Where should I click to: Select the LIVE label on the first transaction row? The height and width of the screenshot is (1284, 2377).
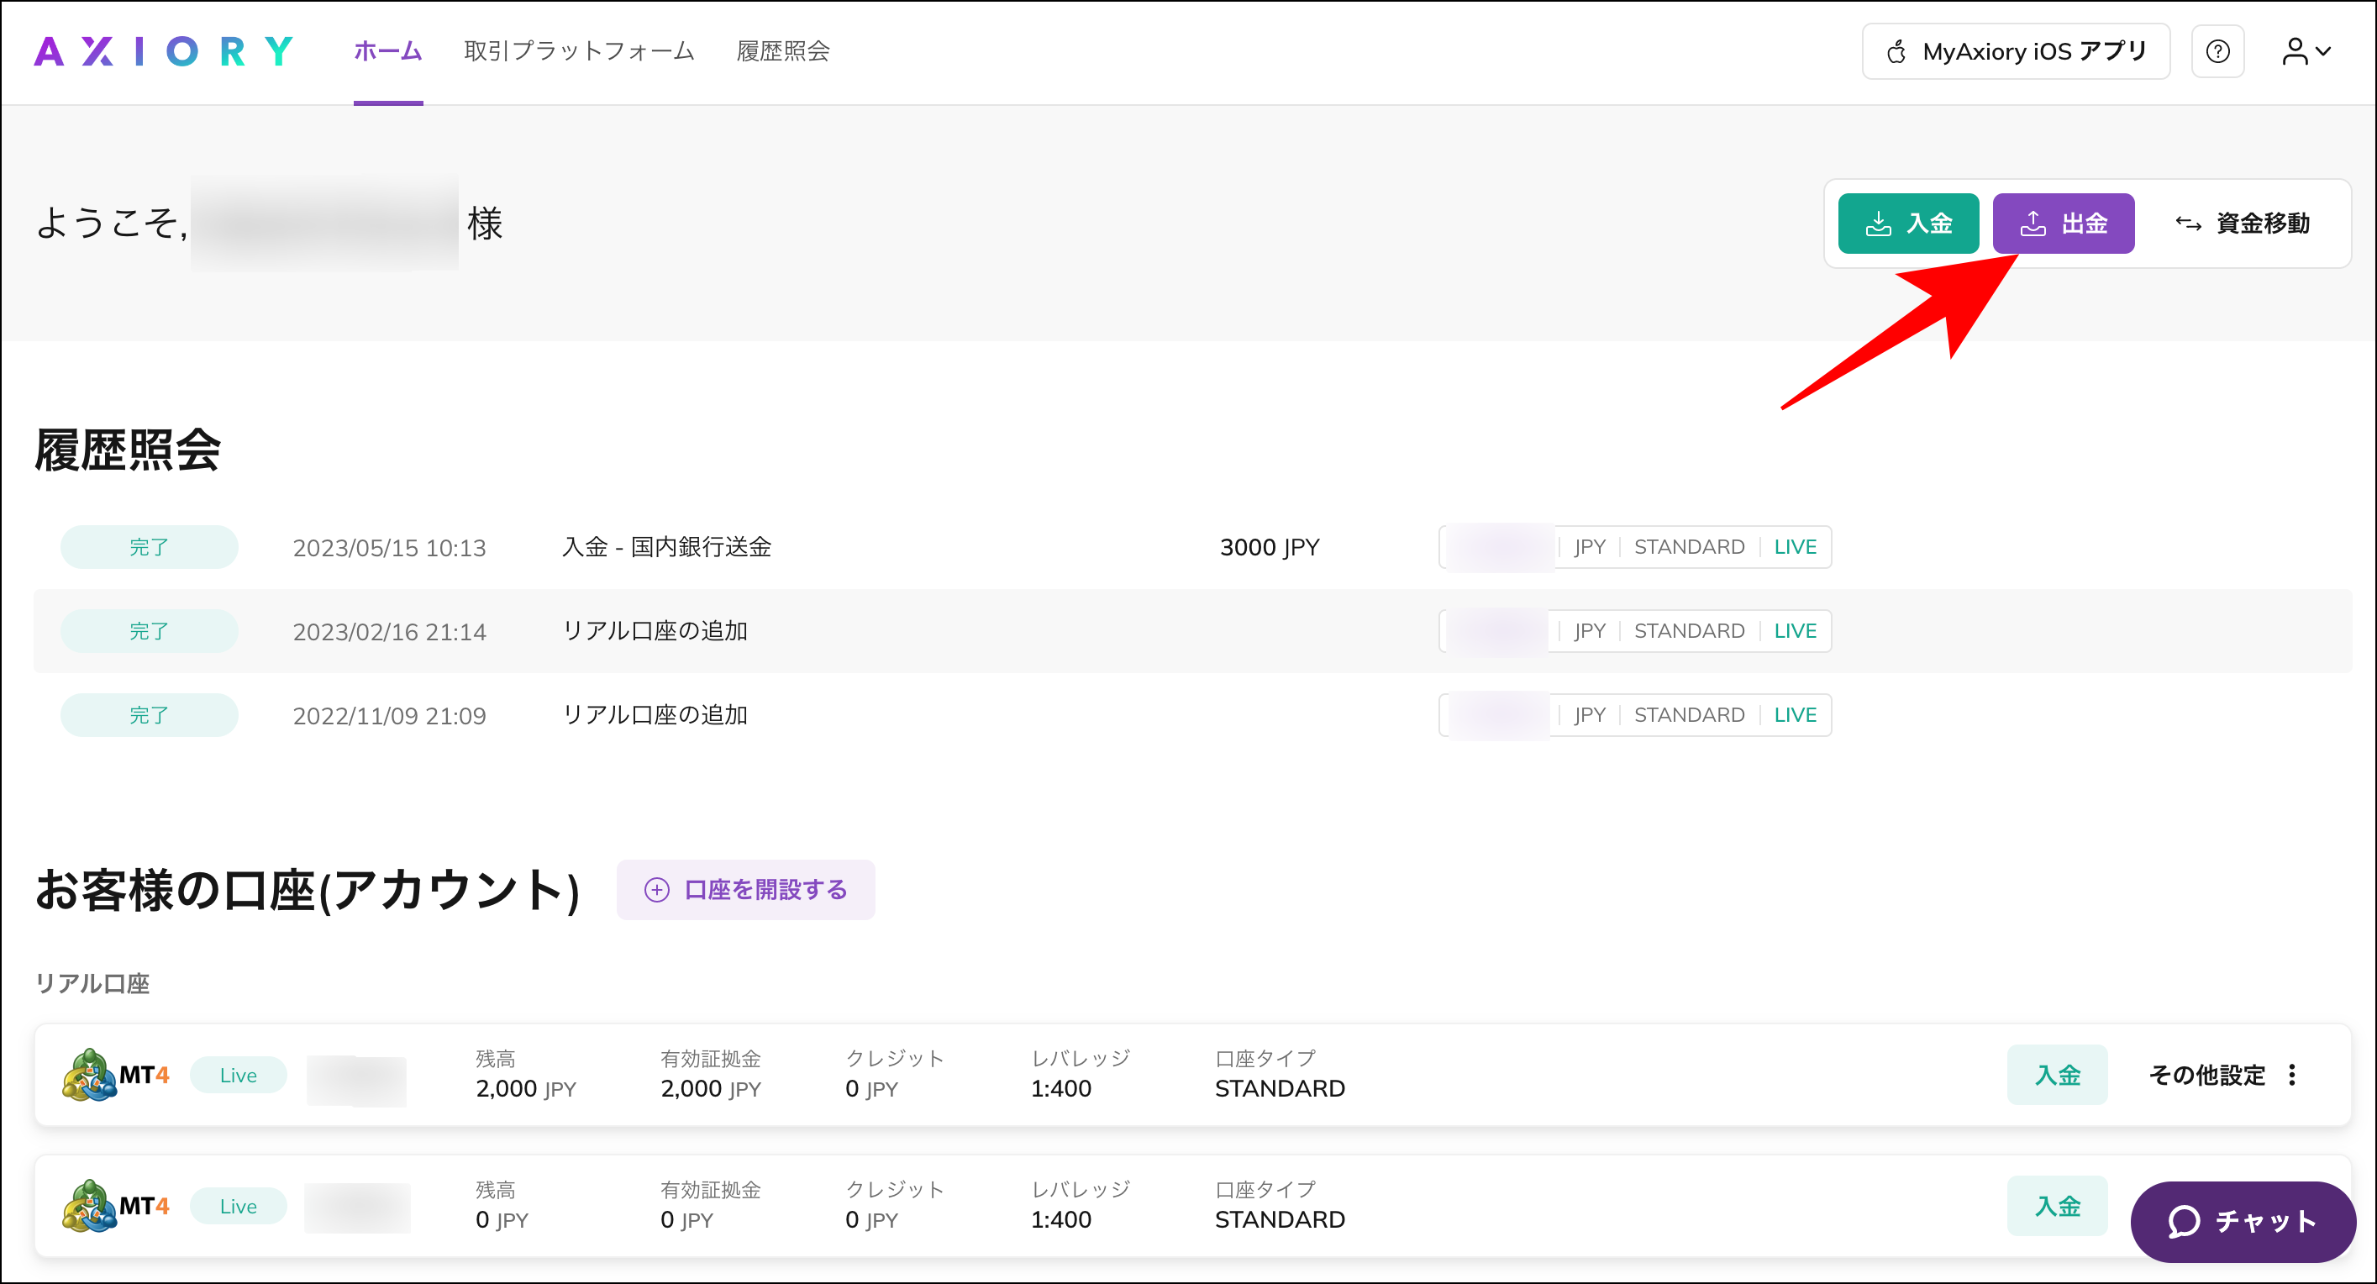pos(1794,546)
